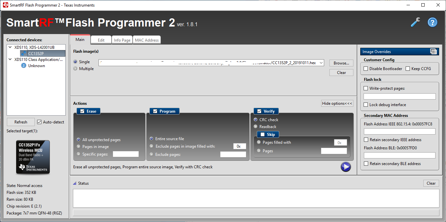Refresh the connected devices list
The width and height of the screenshot is (446, 222).
21,122
